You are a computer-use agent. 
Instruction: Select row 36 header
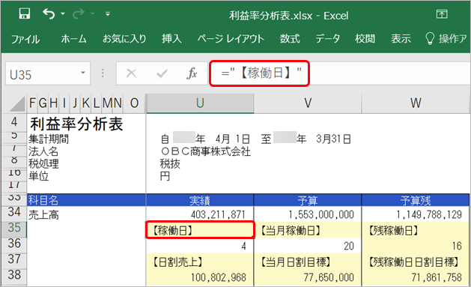coord(13,244)
